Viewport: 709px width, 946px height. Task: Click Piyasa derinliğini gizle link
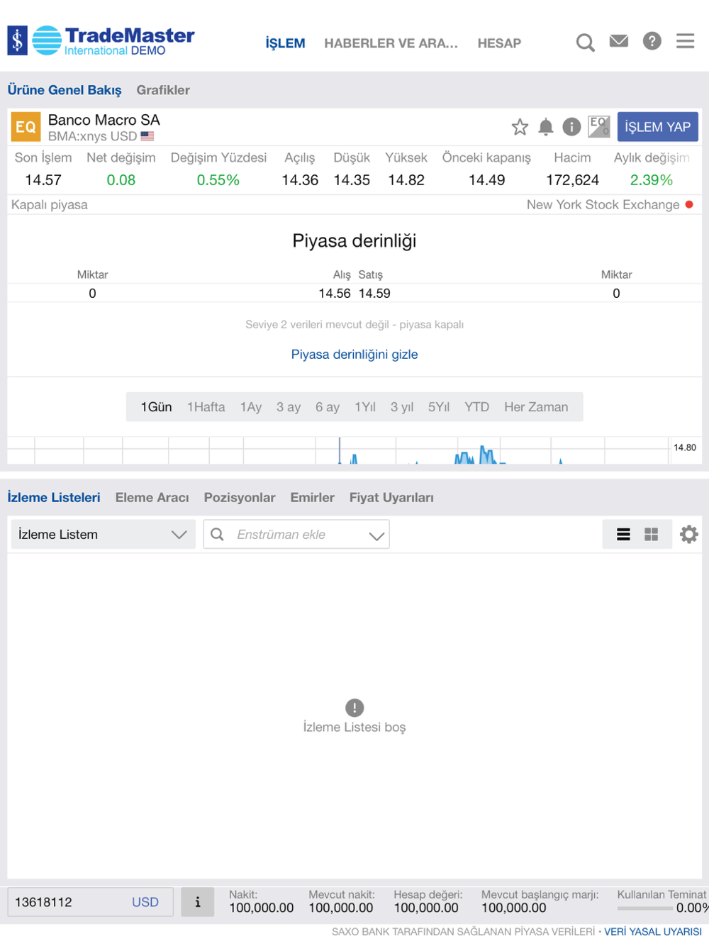tap(354, 355)
